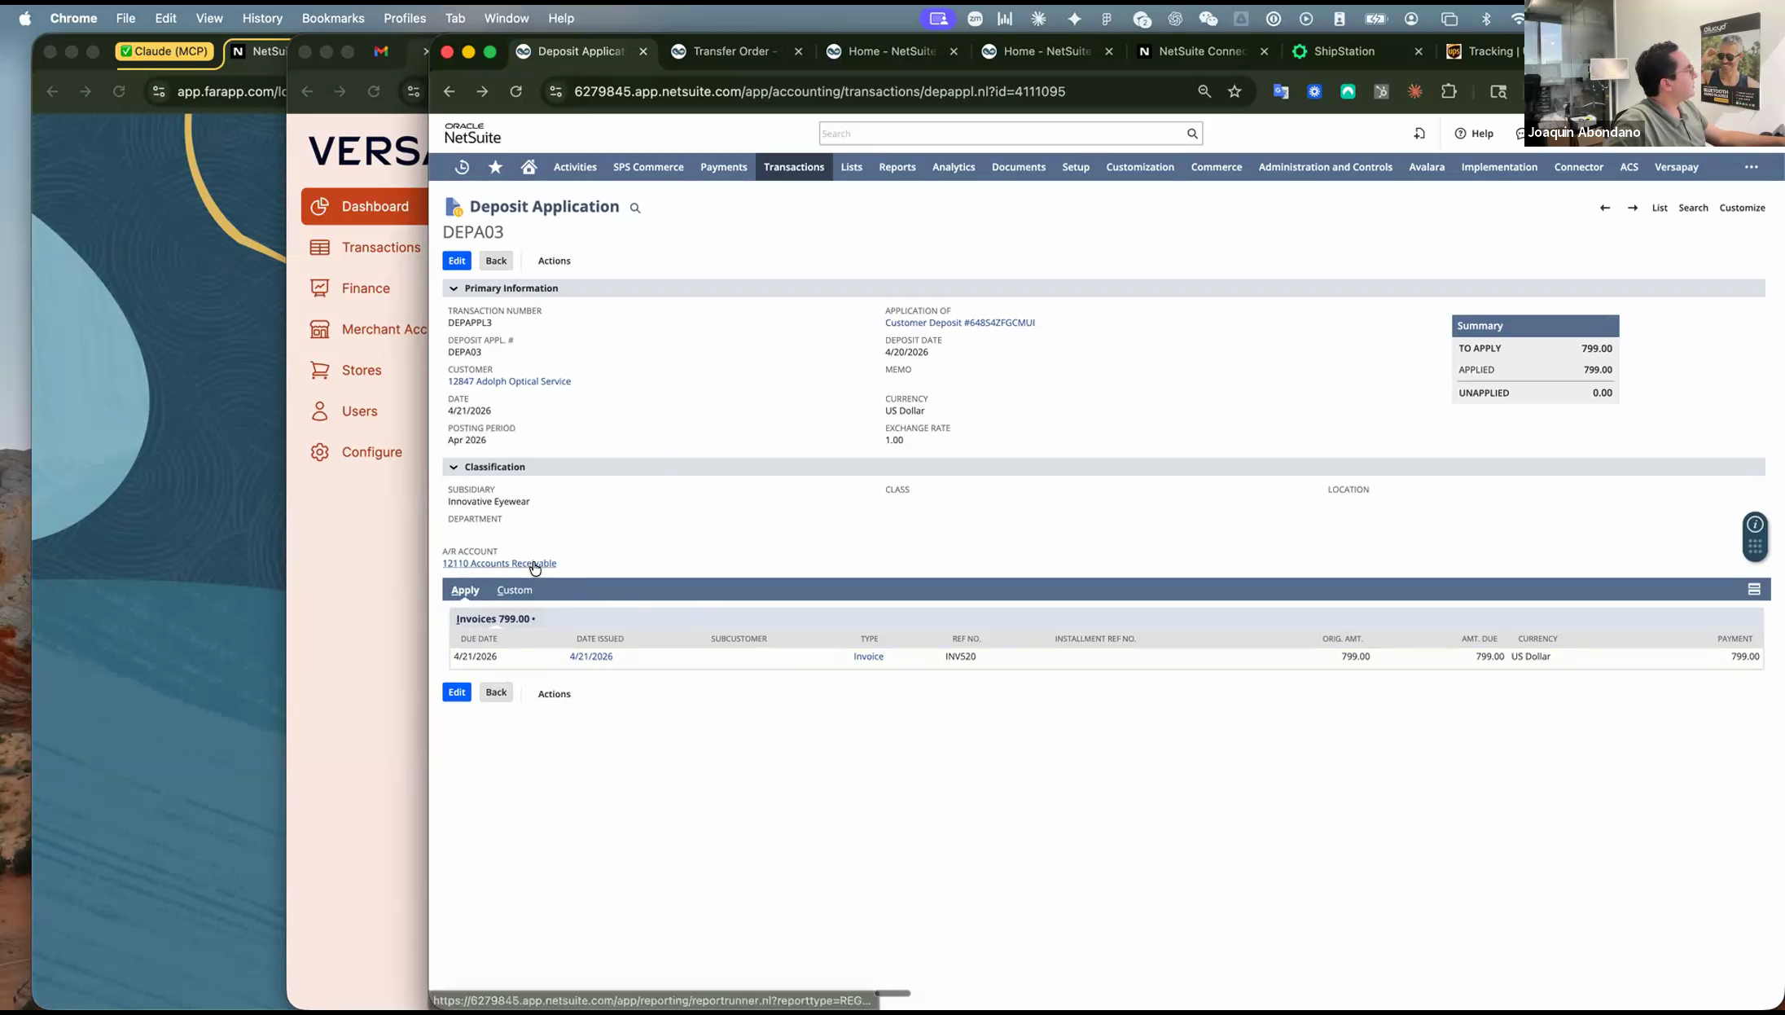Open the Transactions navigation menu
Image resolution: width=1785 pixels, height=1015 pixels.
[x=794, y=167]
